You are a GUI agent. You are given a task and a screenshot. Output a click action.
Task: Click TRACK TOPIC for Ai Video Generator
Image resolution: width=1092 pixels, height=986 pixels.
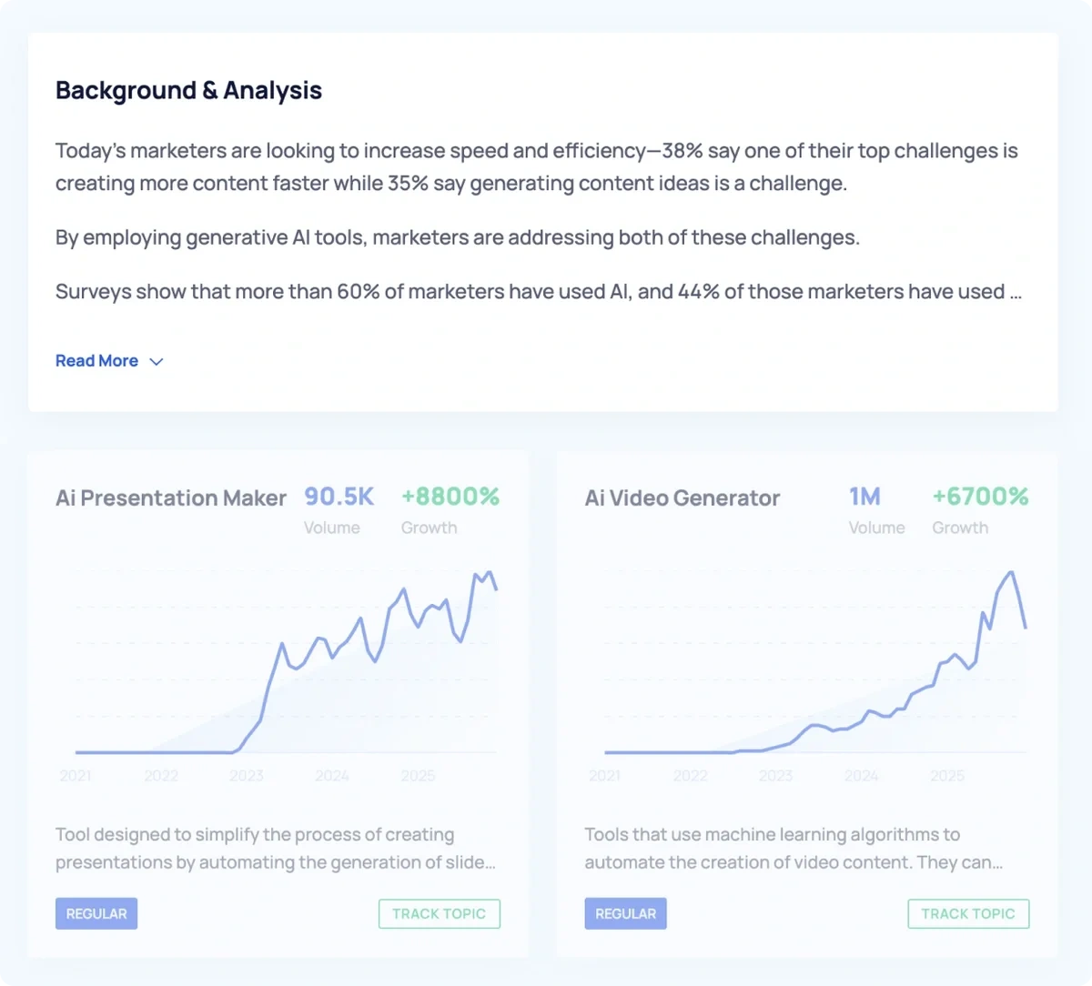(968, 913)
